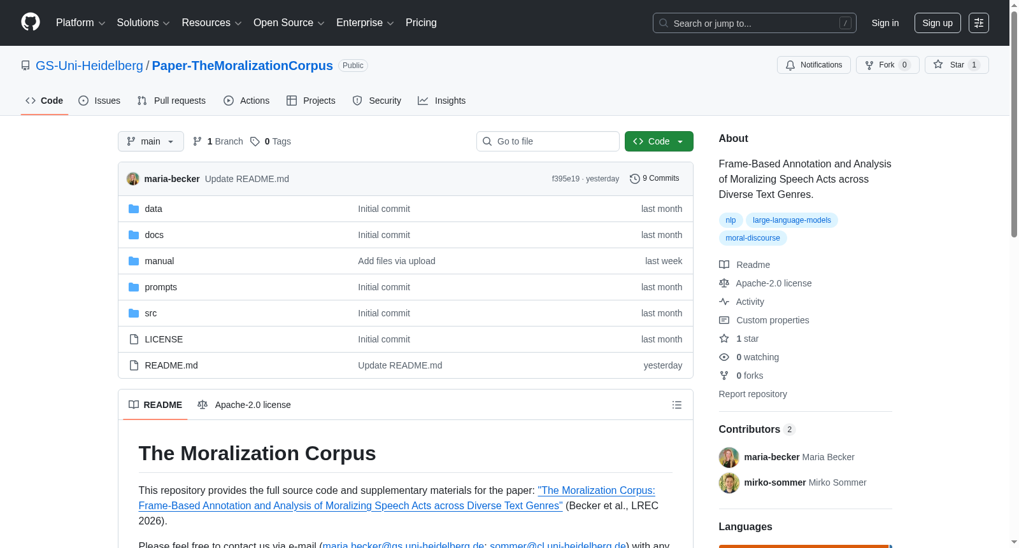Expand the Platform menu

[x=81, y=23]
